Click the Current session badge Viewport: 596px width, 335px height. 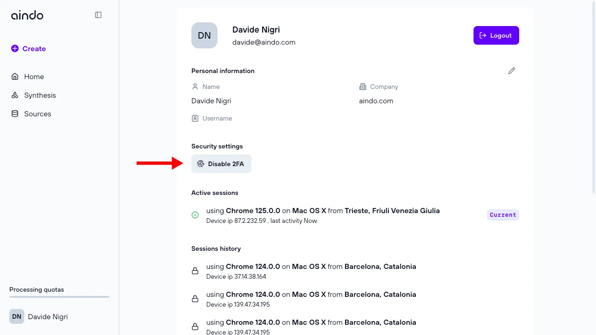click(503, 215)
